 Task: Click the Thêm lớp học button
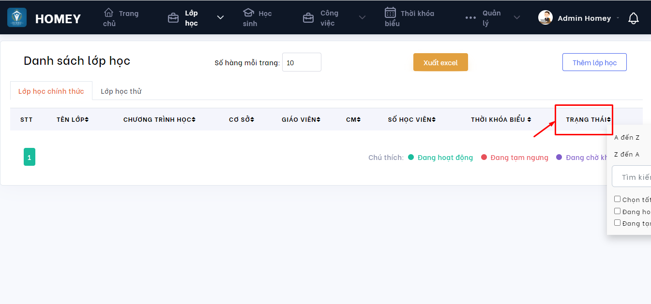[594, 62]
